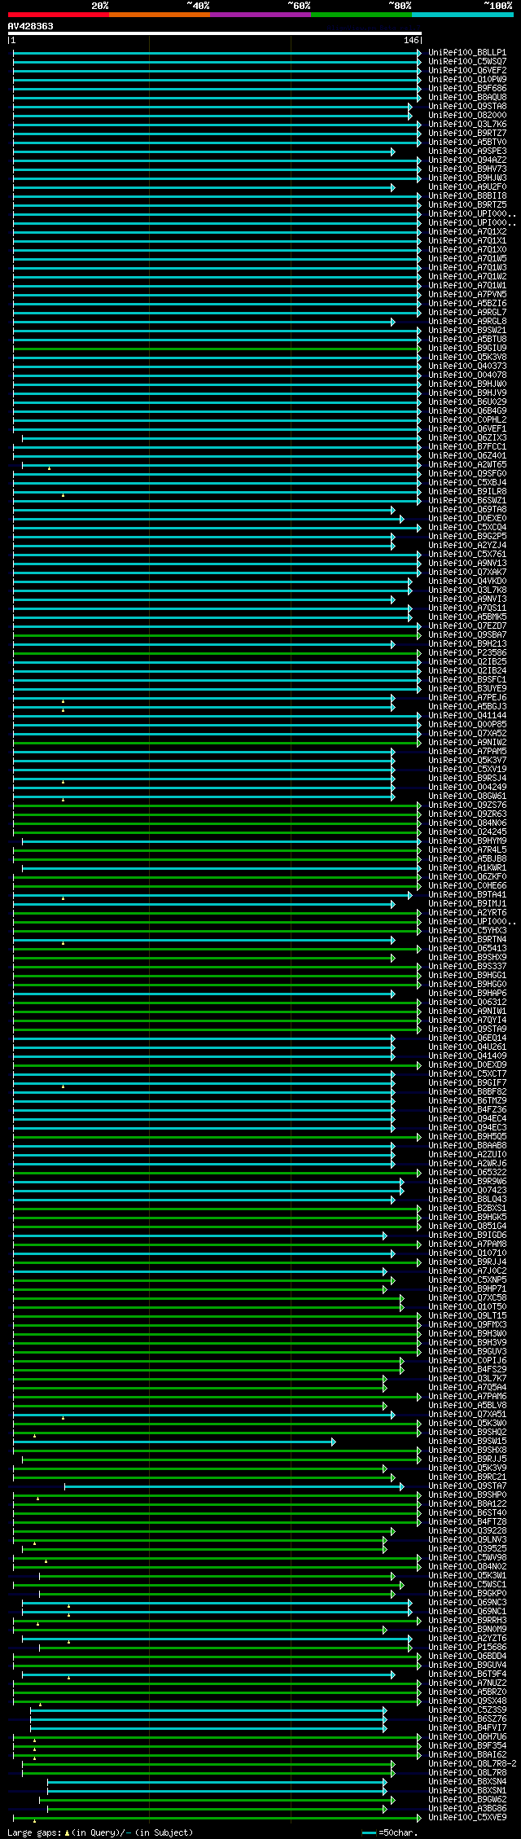The height and width of the screenshot is (1839, 521).
Task: Select the UniRef100_Q41144 label
Action: pyautogui.click(x=467, y=715)
